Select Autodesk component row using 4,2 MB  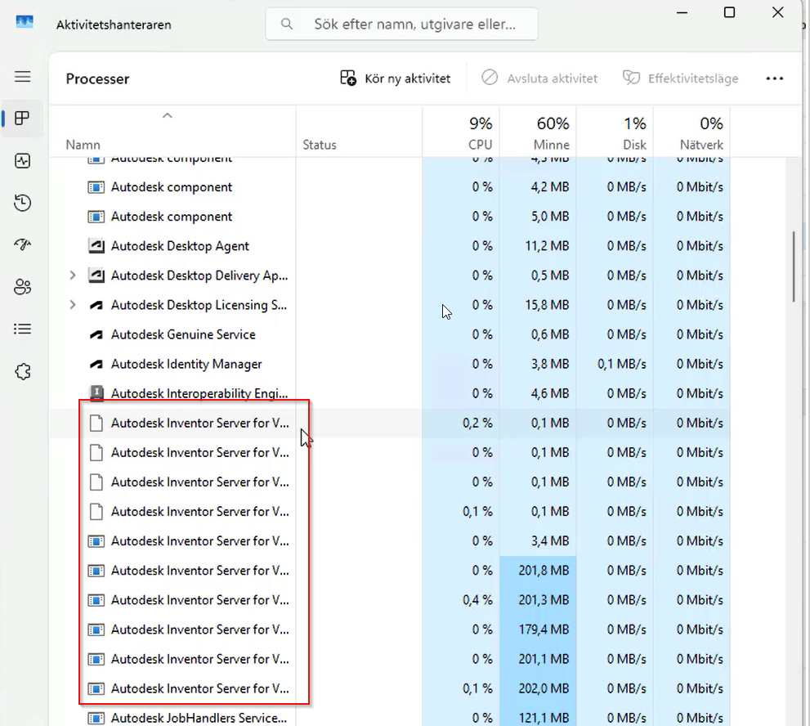[x=390, y=187]
